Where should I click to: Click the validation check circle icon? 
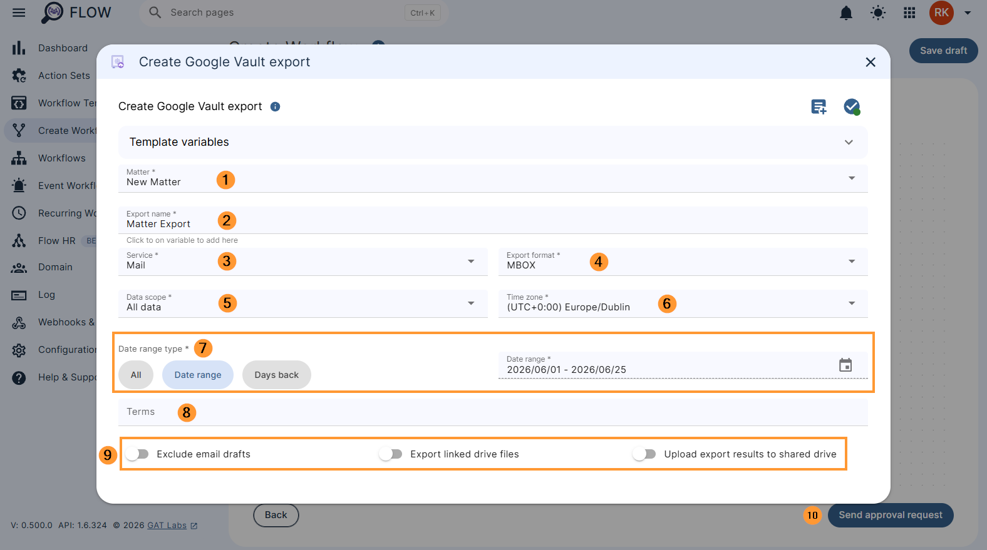[852, 107]
